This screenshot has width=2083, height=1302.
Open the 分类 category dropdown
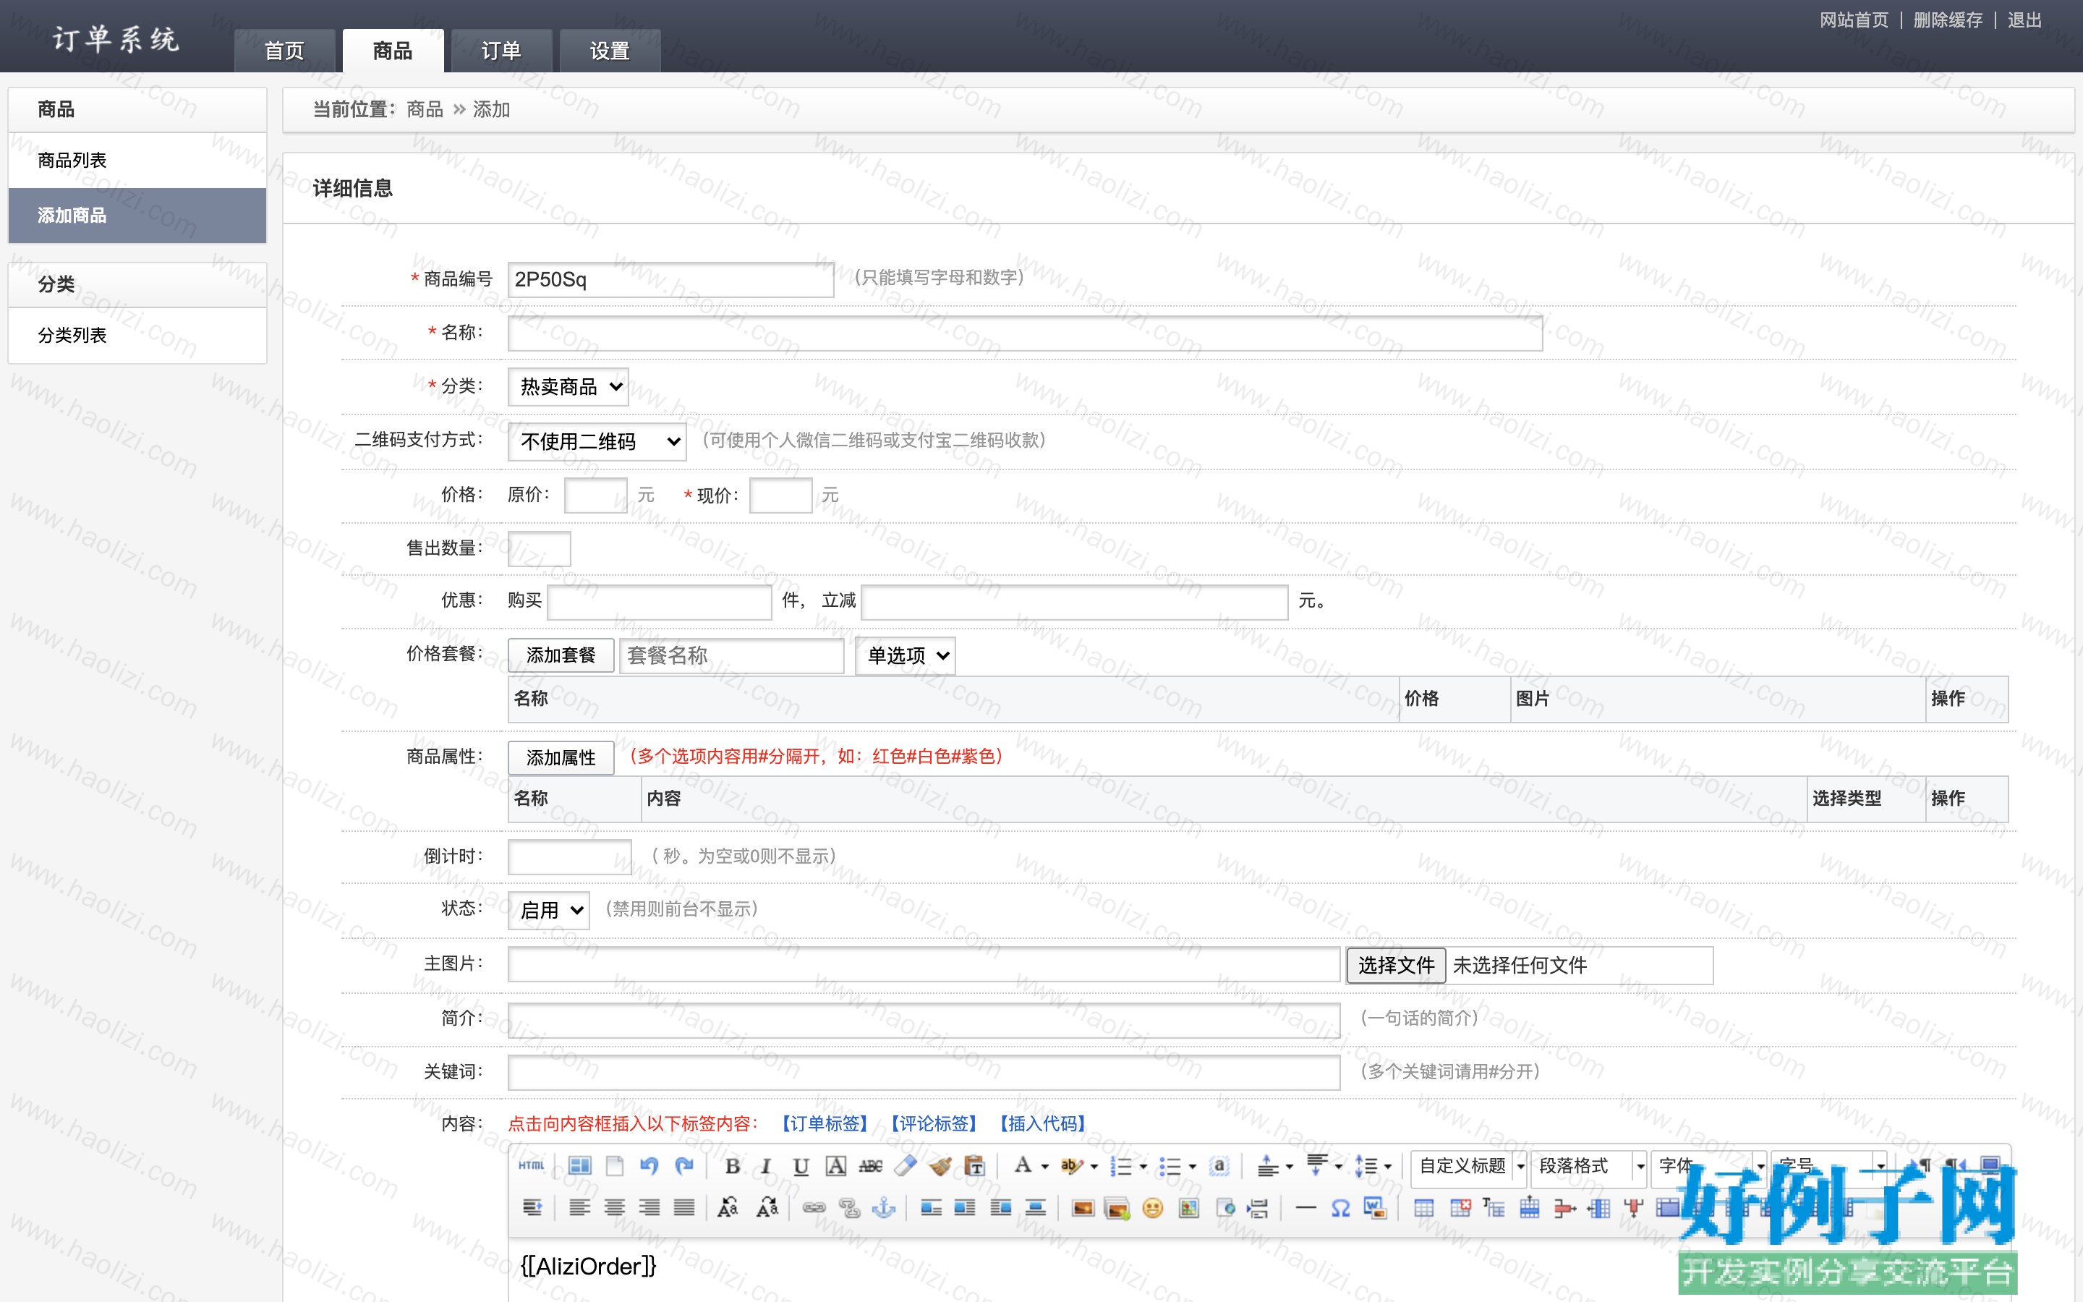click(x=568, y=387)
